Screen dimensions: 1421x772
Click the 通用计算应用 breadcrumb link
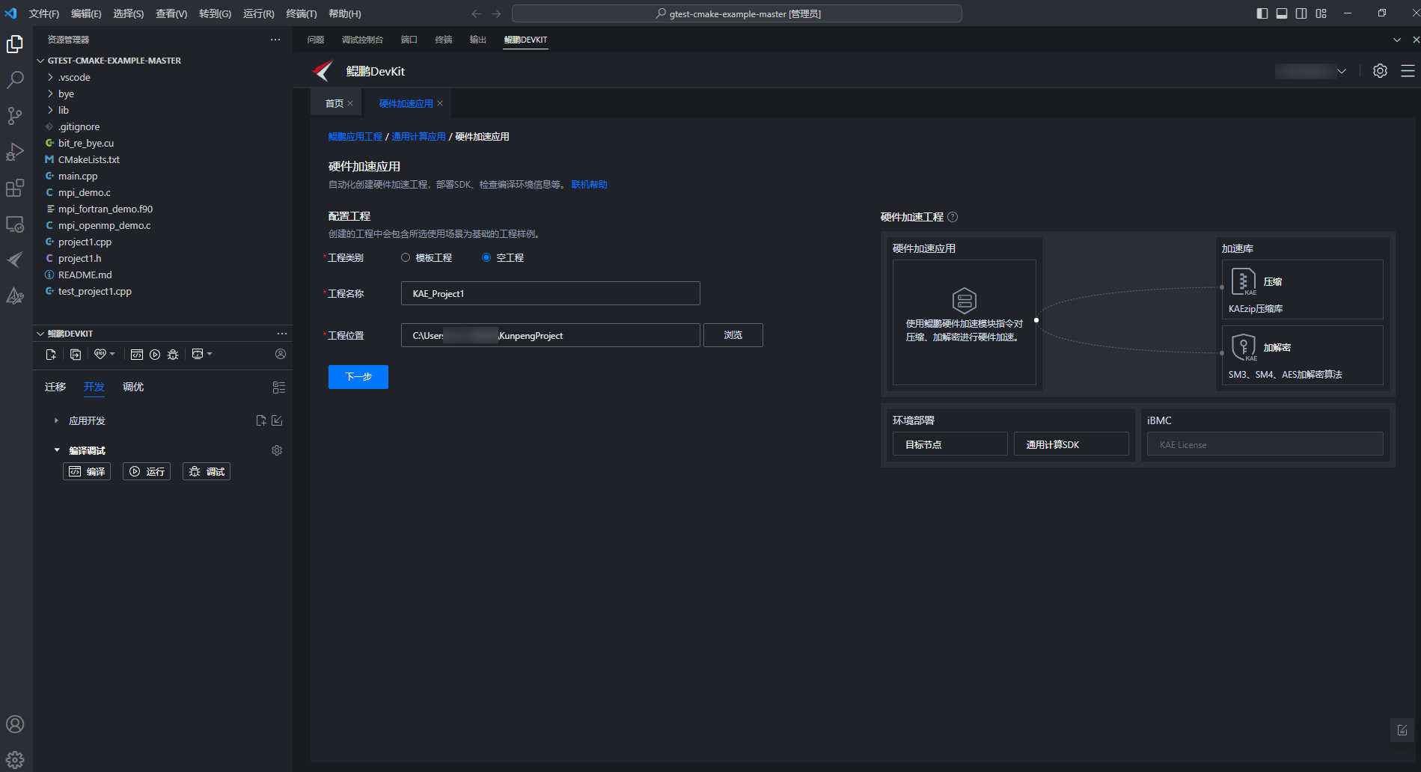(418, 136)
